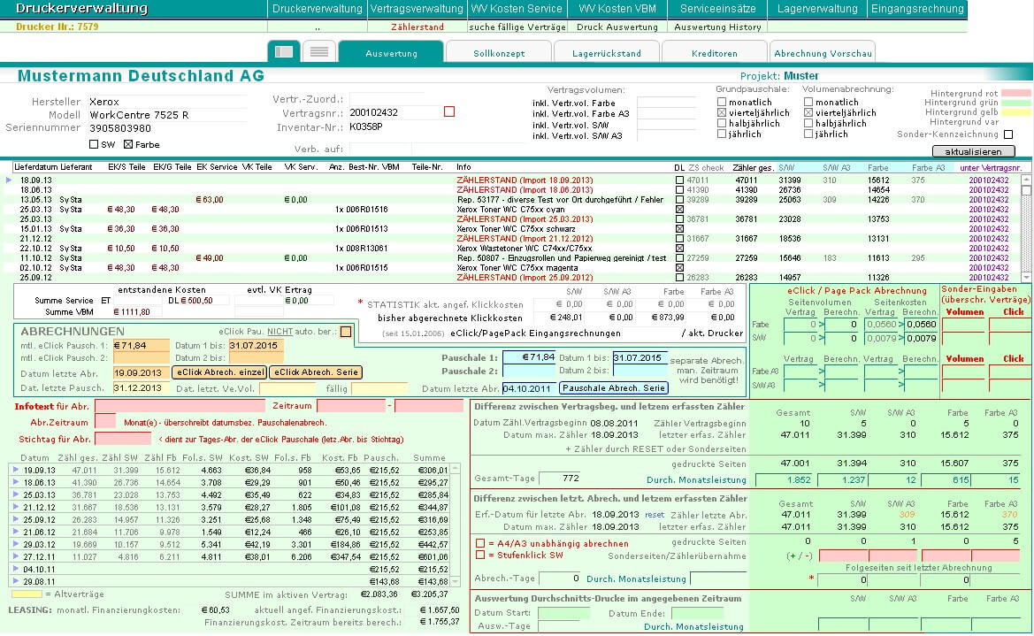Image resolution: width=1034 pixels, height=636 pixels.
Task: Open the 18.06.13 billing row arrow
Action: click(15, 482)
